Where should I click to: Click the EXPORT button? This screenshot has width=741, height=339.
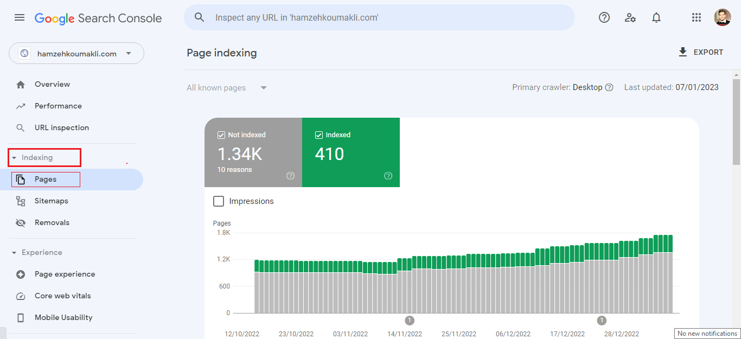700,52
